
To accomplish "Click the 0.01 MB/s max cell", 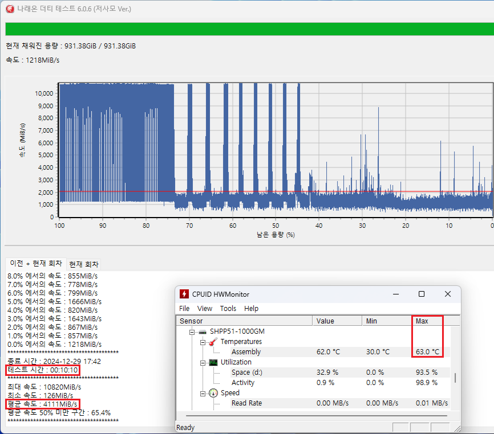I will [432, 403].
